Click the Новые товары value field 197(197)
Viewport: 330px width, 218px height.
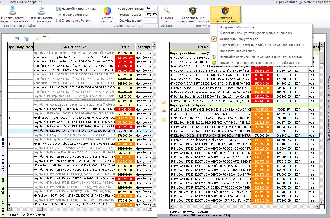[151, 15]
